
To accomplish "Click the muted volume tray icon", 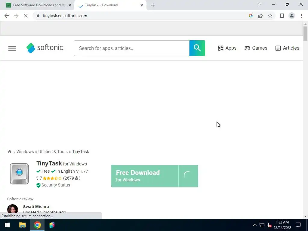I will coord(269,225).
